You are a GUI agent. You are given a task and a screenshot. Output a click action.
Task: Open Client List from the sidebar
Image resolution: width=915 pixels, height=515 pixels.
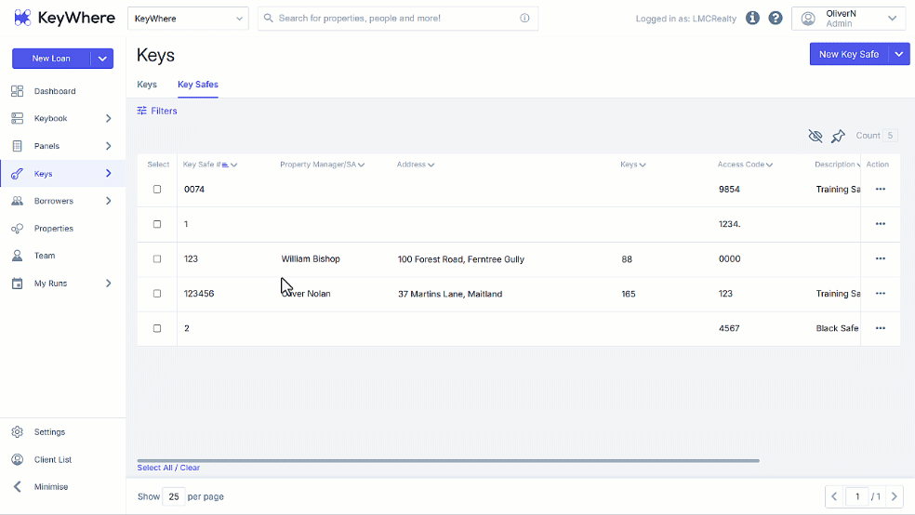tap(52, 459)
